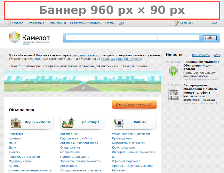Click the Вход login link
The height and width of the screenshot is (173, 224).
tap(214, 23)
